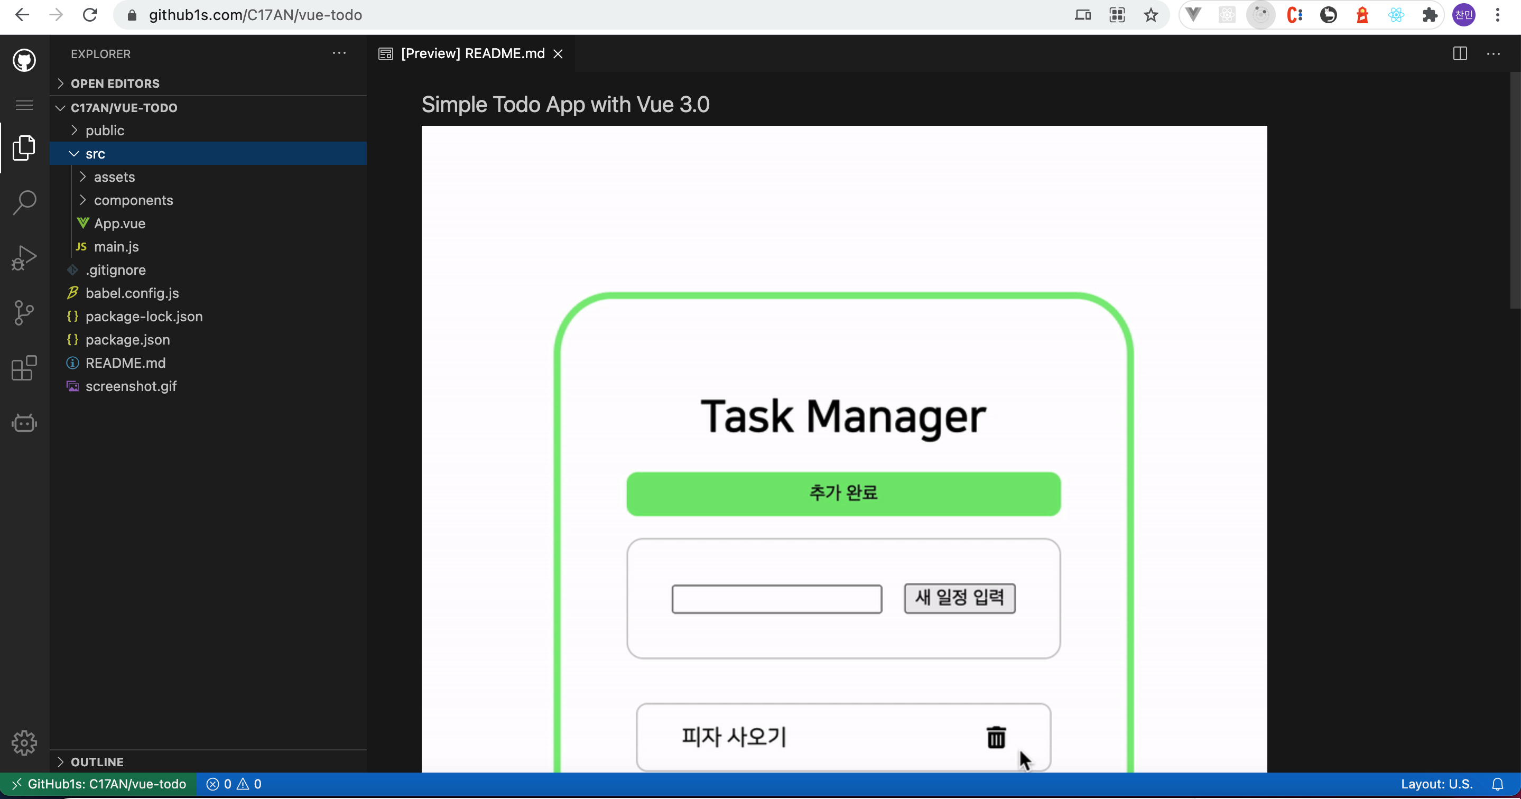Collapse the src folder
Image resolution: width=1521 pixels, height=799 pixels.
[x=95, y=154]
